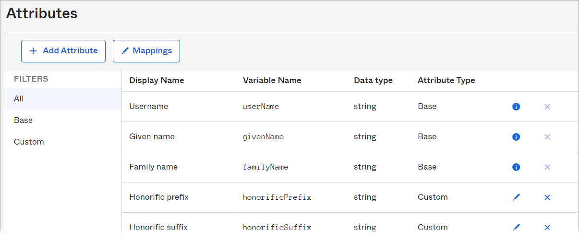Click the Attribute Type column header

click(446, 80)
